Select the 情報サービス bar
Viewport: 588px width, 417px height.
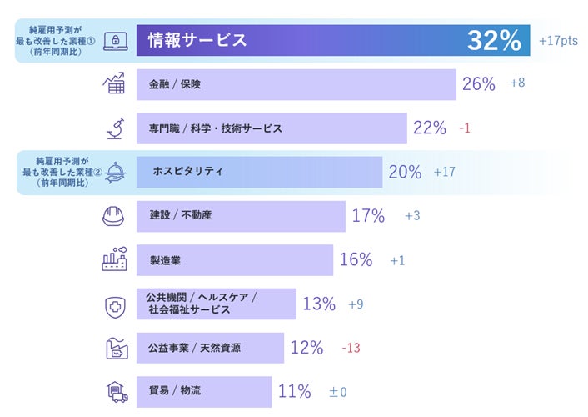point(300,40)
